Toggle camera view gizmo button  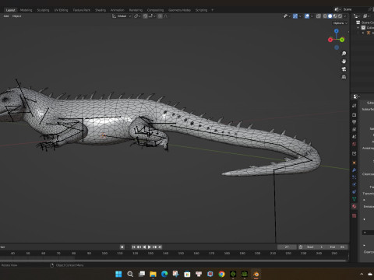pos(344,69)
